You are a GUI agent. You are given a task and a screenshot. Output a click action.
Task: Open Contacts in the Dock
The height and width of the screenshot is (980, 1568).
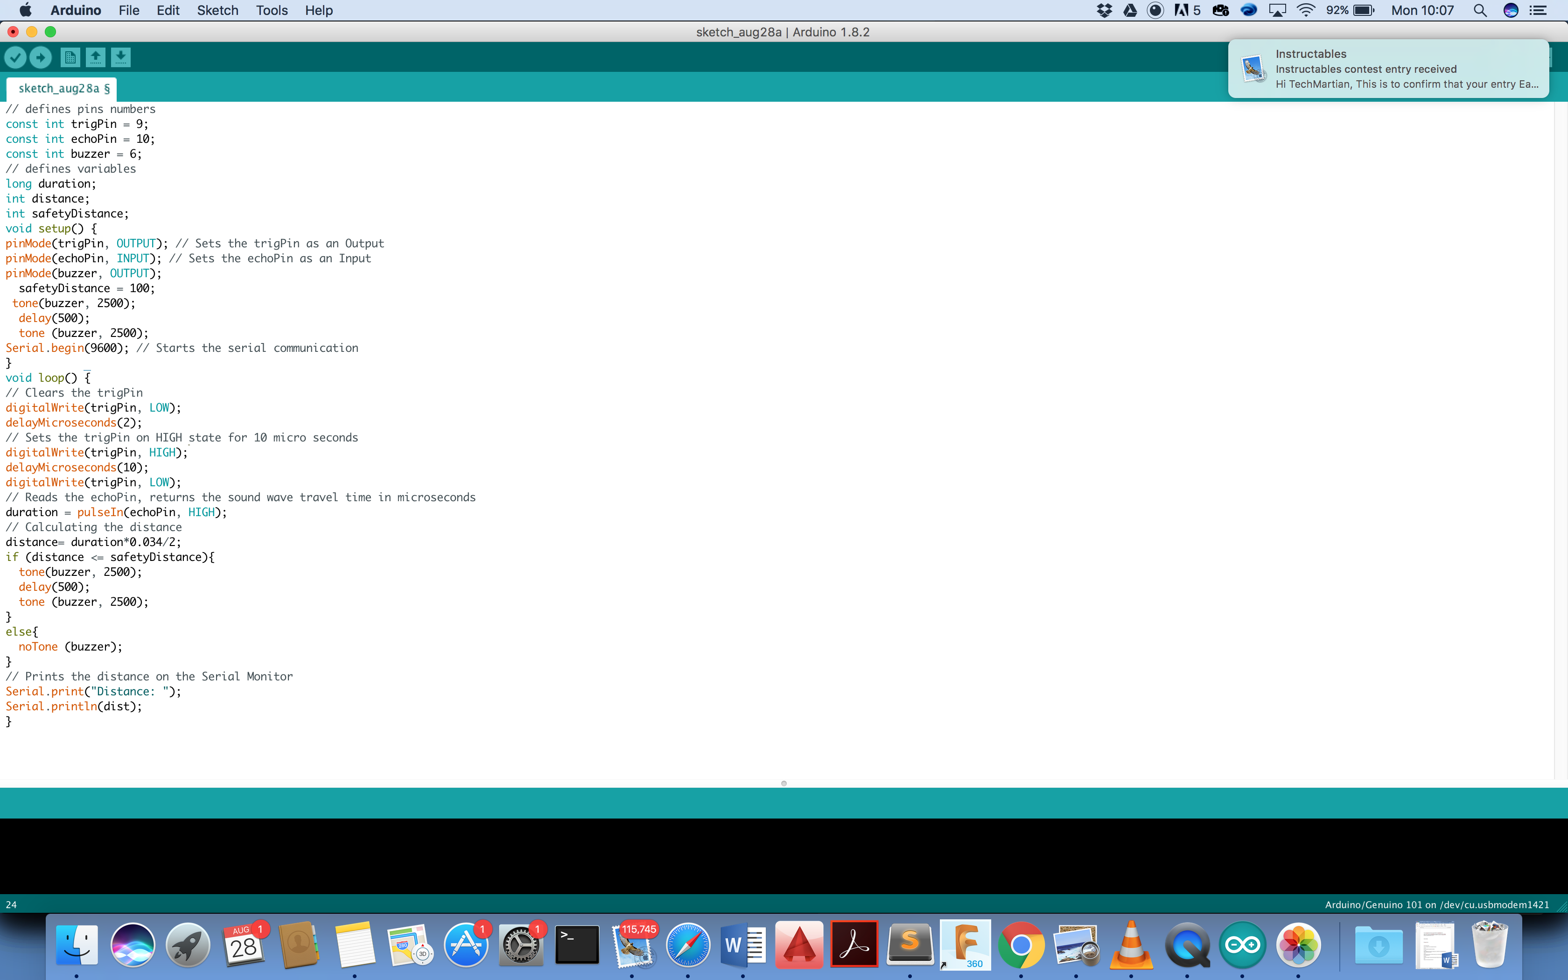click(x=299, y=945)
